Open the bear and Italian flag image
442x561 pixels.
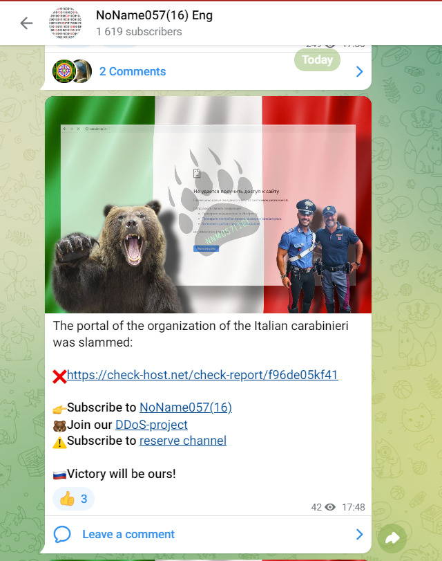(208, 205)
